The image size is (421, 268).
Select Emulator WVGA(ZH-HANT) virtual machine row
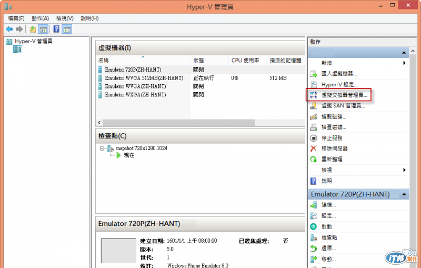[201, 86]
